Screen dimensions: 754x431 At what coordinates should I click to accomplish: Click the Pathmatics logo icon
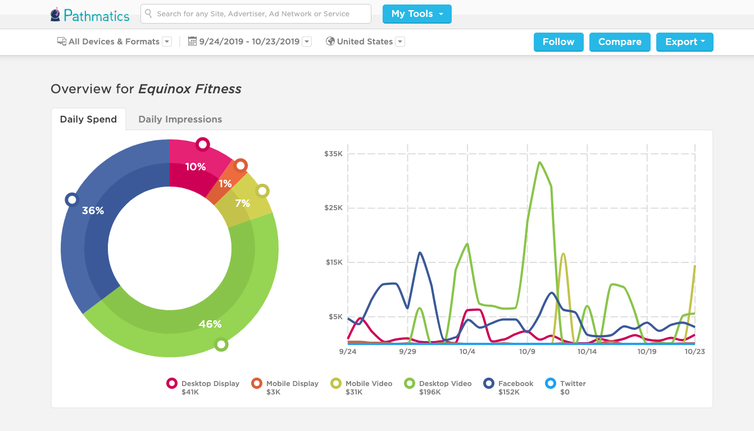(55, 15)
